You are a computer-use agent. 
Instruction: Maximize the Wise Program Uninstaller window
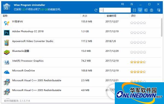click(x=149, y=4)
